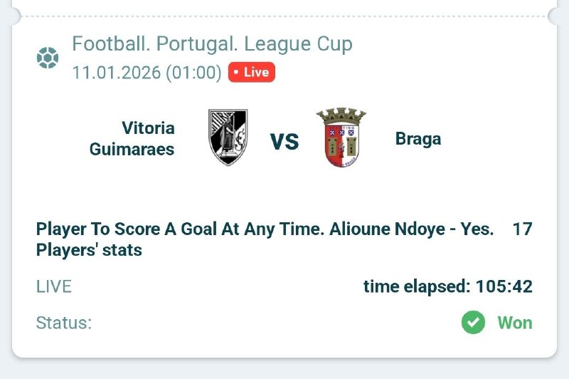This screenshot has height=379, width=569.
Task: Click the match date 11.01.2026 (01:00)
Action: point(147,73)
